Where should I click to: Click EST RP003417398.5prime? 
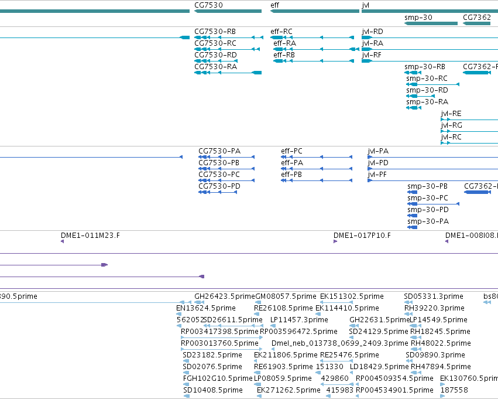click(222, 337)
